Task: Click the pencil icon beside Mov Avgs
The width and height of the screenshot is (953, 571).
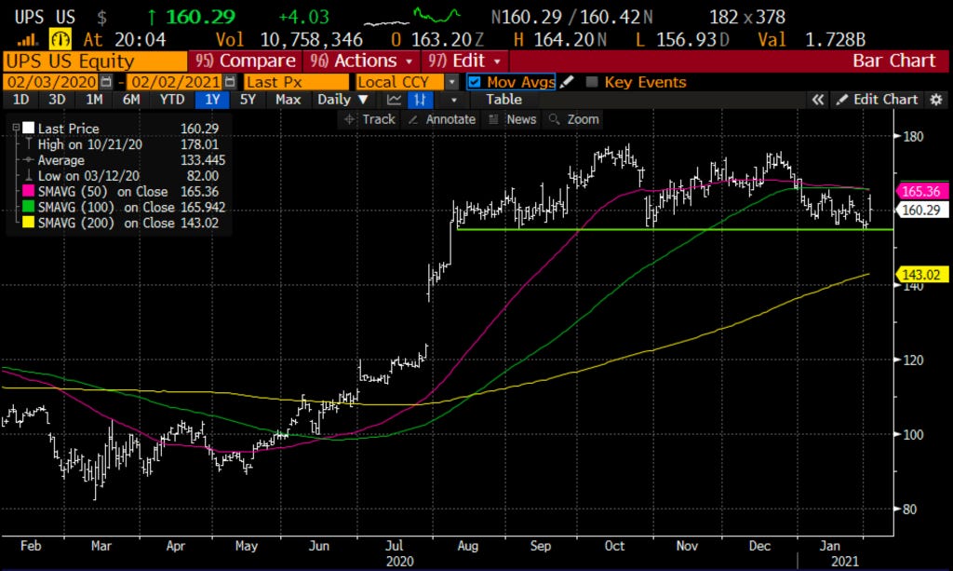Action: (567, 81)
